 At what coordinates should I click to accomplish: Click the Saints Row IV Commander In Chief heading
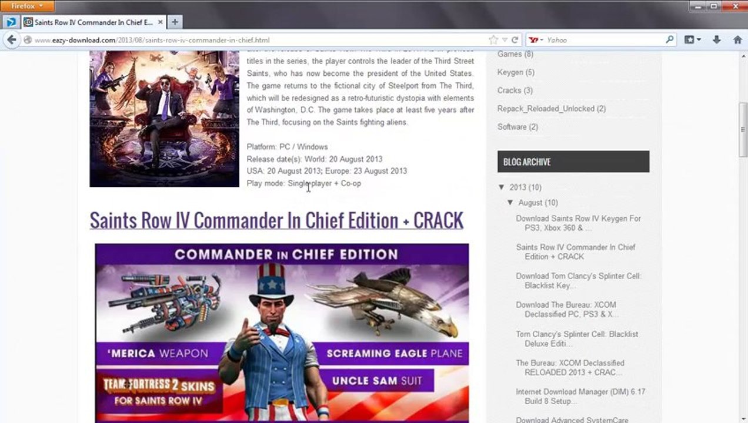coord(276,220)
